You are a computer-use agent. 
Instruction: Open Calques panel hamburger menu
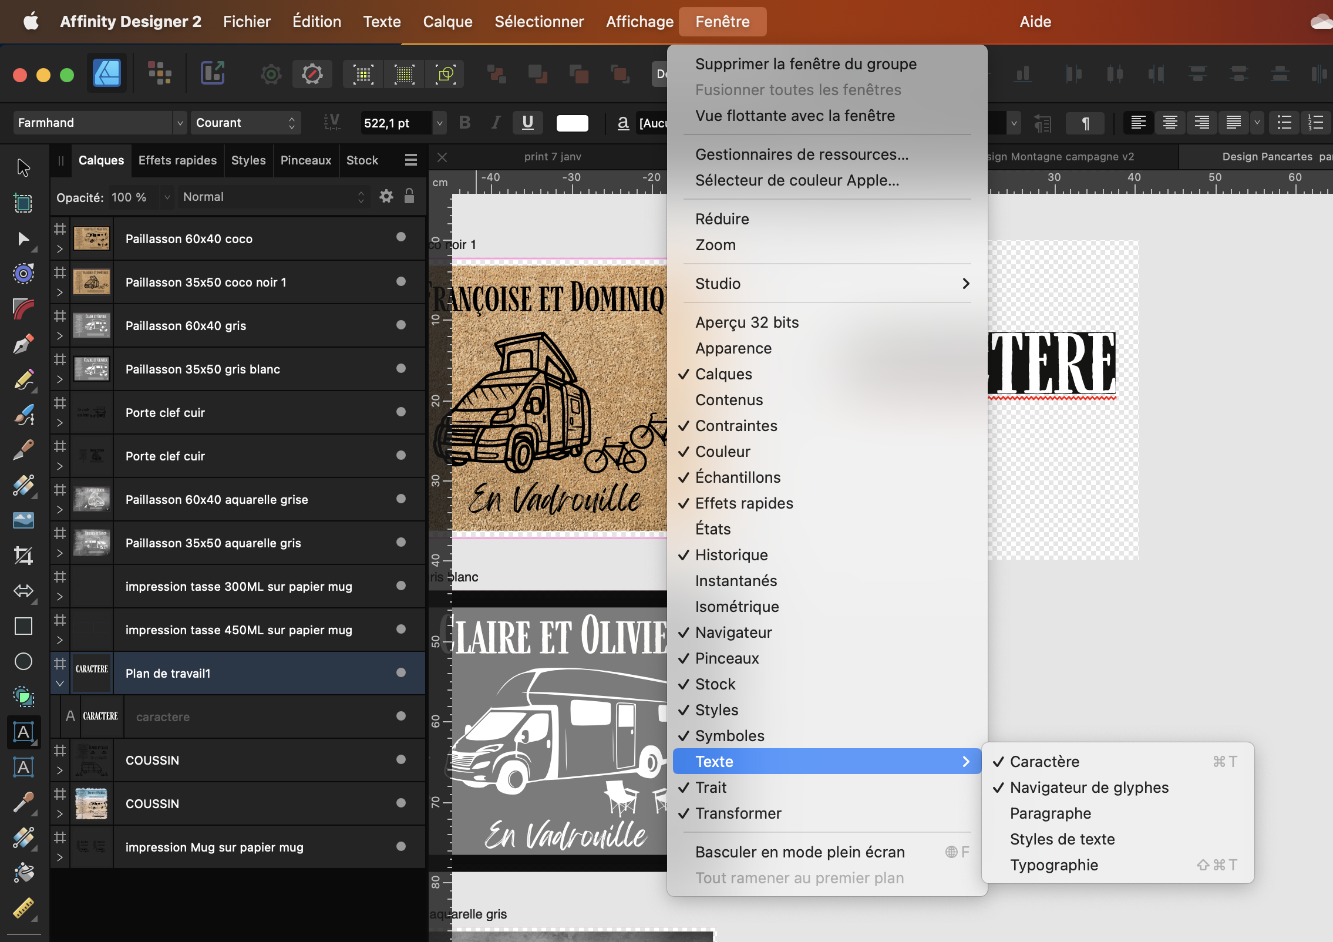[410, 160]
